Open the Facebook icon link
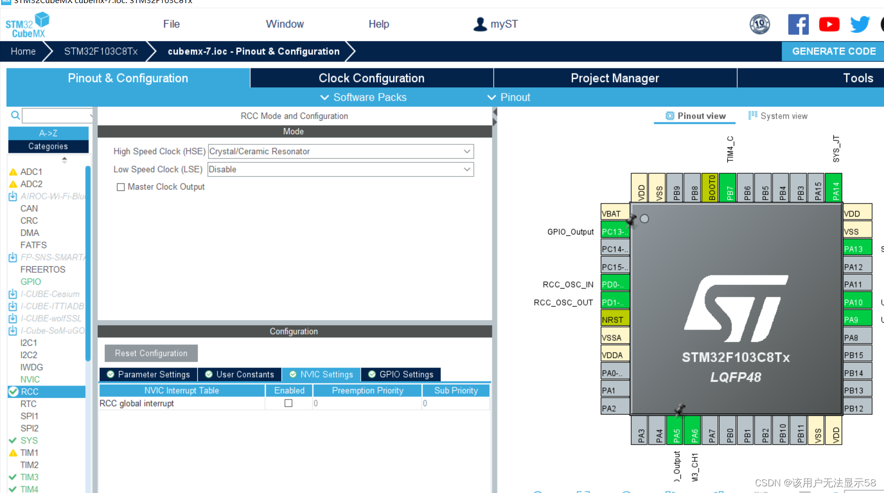The image size is (884, 493). tap(798, 24)
